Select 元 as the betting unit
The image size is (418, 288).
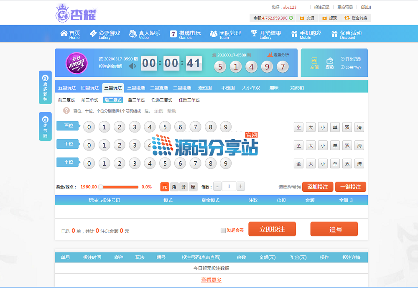(164, 187)
